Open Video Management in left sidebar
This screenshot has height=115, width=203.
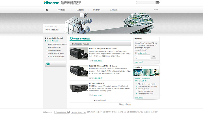(55, 47)
